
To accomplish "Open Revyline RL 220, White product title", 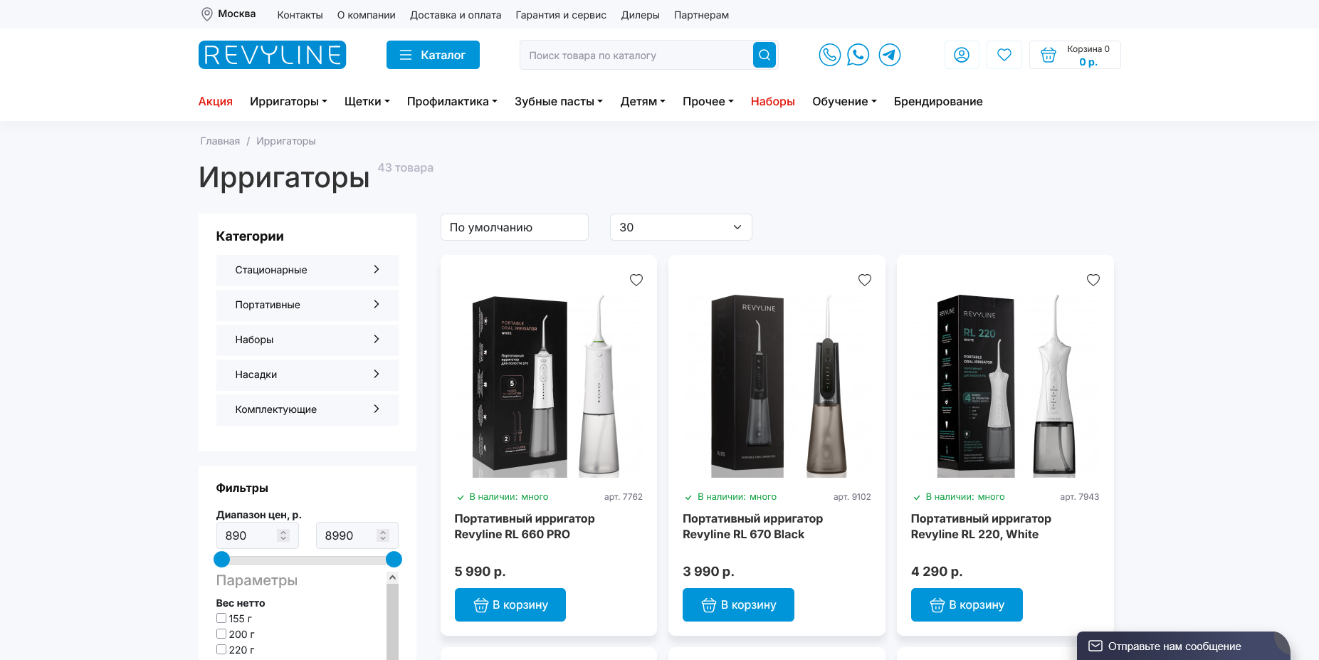I will pos(981,527).
